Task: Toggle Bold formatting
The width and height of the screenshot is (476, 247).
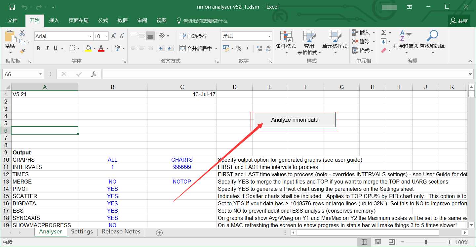Action: coord(38,48)
